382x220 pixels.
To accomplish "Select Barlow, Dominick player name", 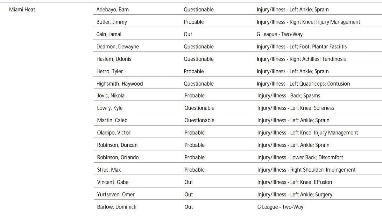I will pos(117,207).
